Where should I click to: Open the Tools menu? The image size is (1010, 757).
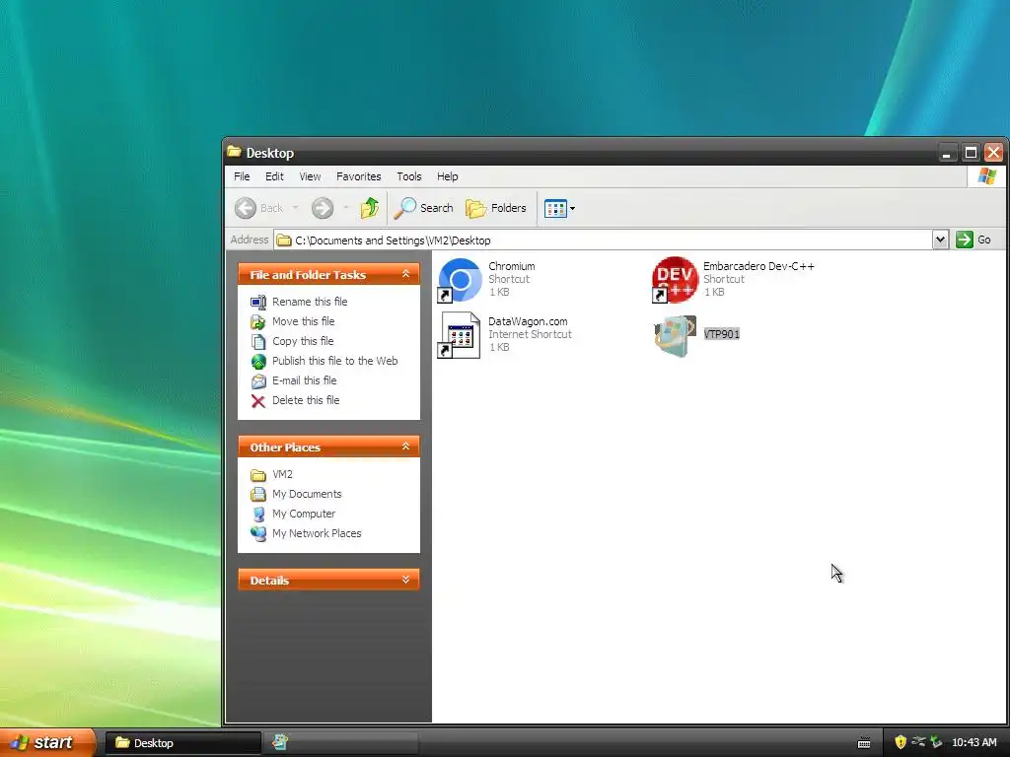tap(409, 176)
